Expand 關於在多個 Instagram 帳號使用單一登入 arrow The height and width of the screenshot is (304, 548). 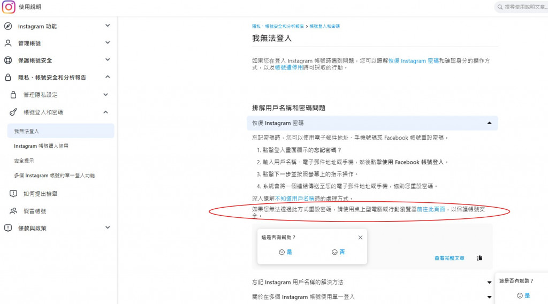click(x=489, y=297)
